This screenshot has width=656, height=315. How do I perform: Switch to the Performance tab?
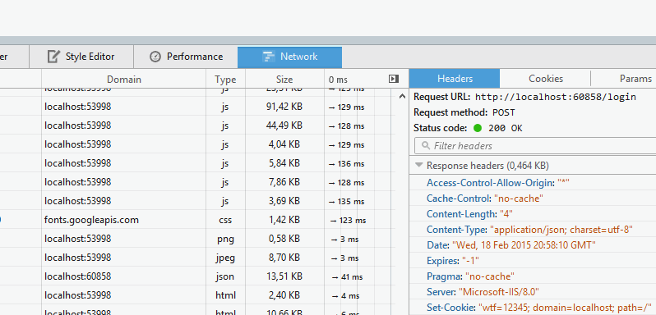pyautogui.click(x=186, y=57)
